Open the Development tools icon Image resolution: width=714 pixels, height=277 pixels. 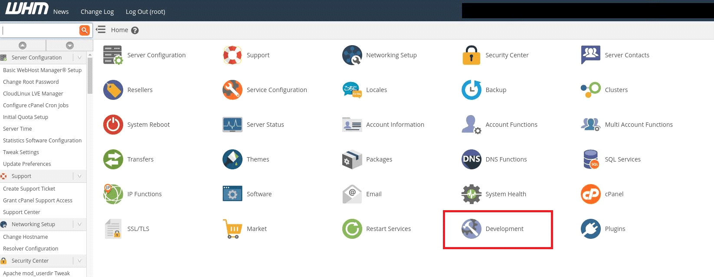coord(471,229)
